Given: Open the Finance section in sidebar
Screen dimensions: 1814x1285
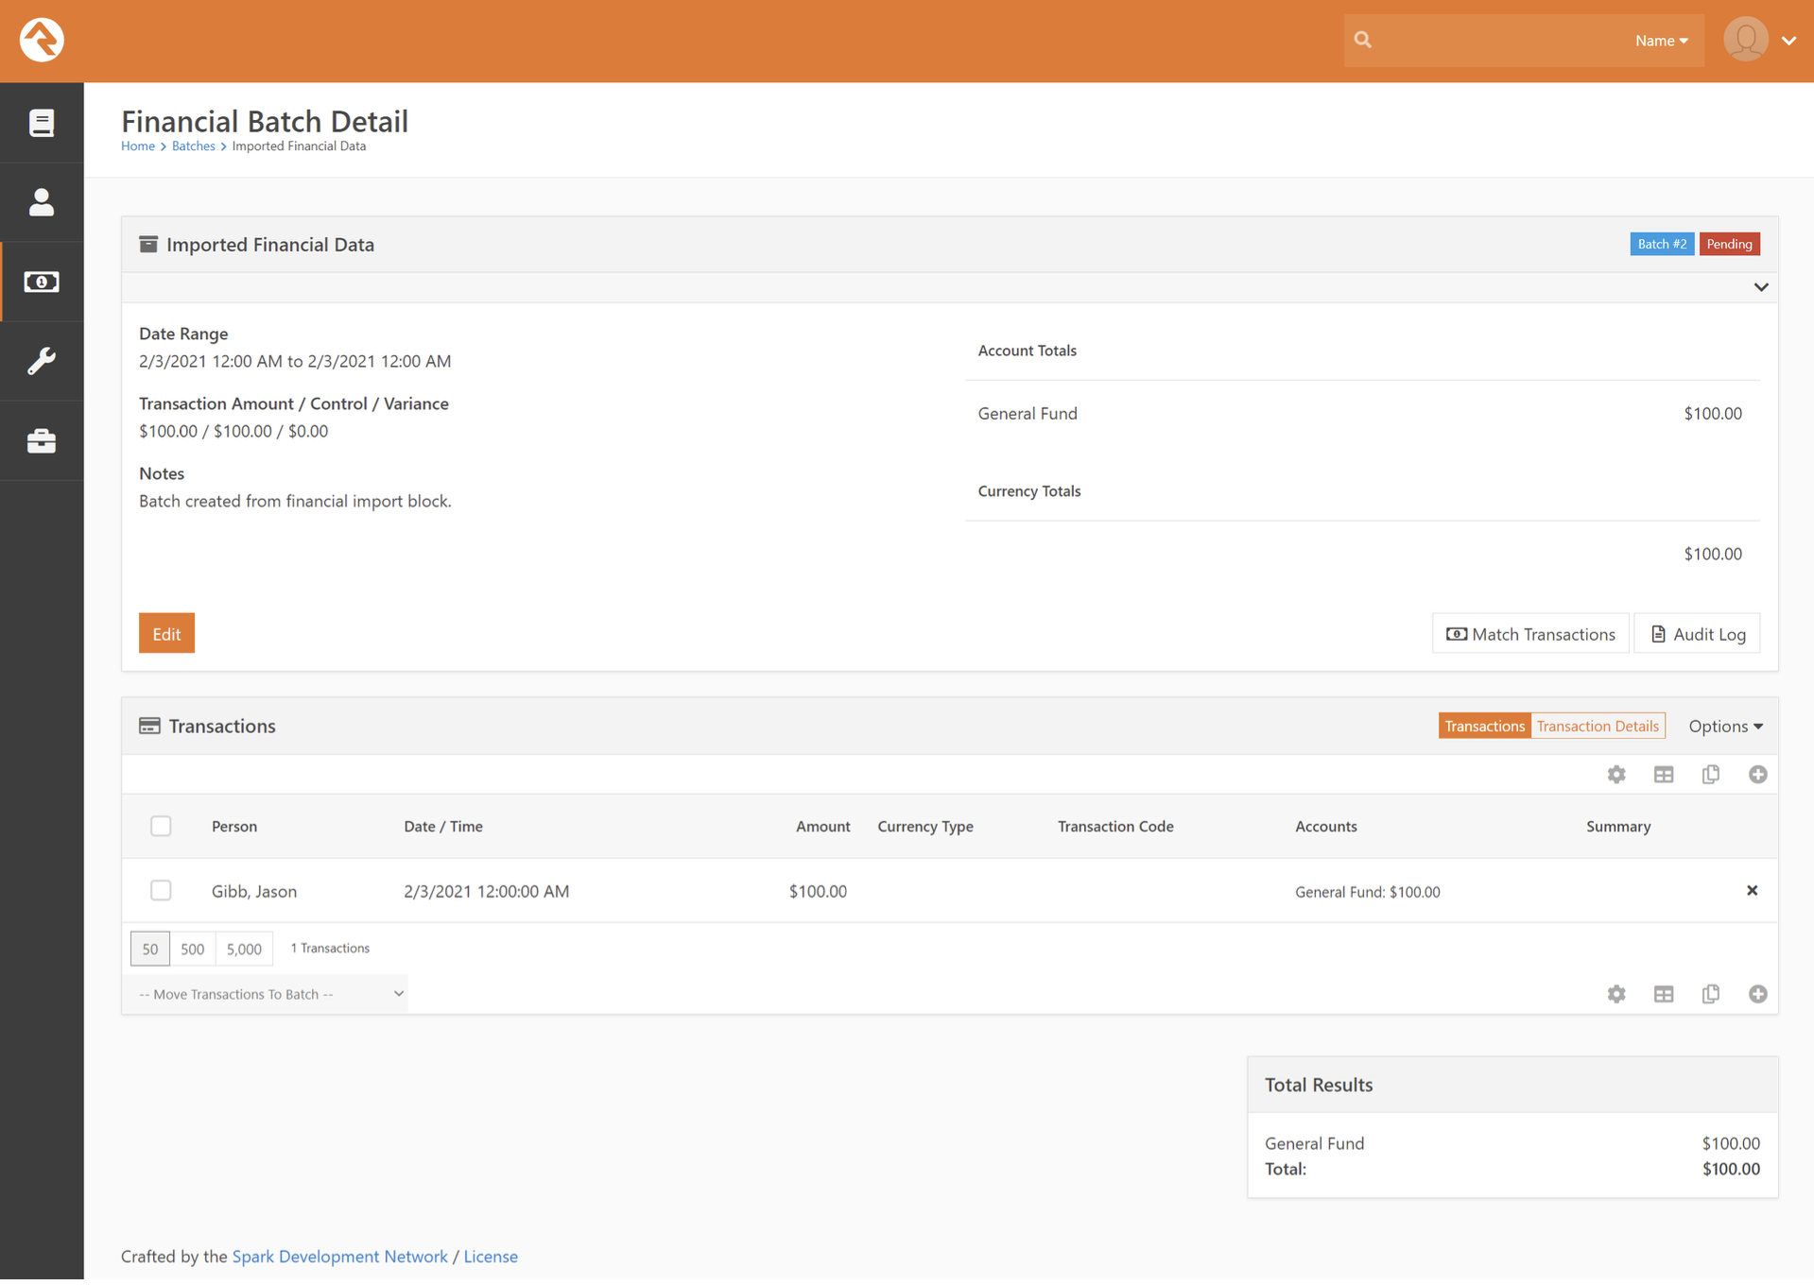Looking at the screenshot, I should tap(42, 282).
